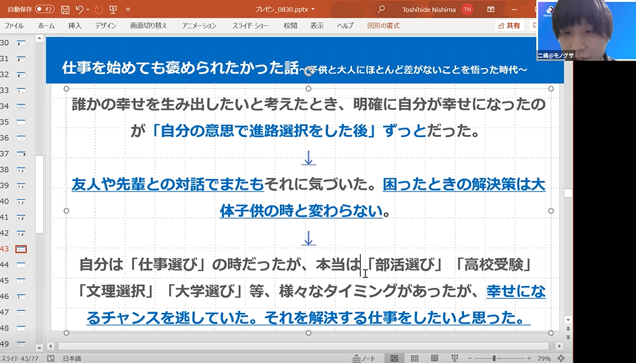Screen dimensions: 636x363
Task: Click thumbnail pane scroll down arrow
Action: (39, 347)
